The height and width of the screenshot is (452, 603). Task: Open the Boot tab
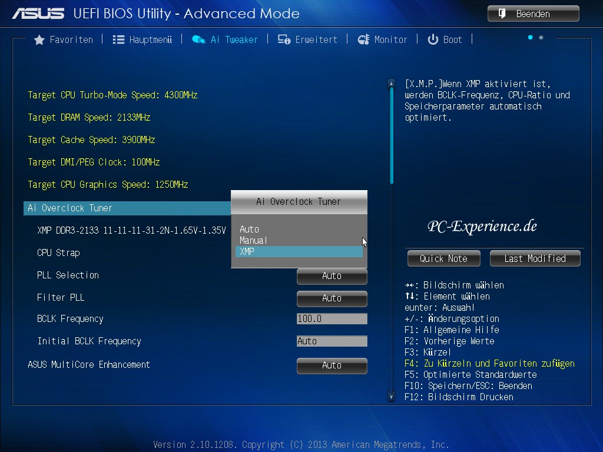pyautogui.click(x=452, y=40)
